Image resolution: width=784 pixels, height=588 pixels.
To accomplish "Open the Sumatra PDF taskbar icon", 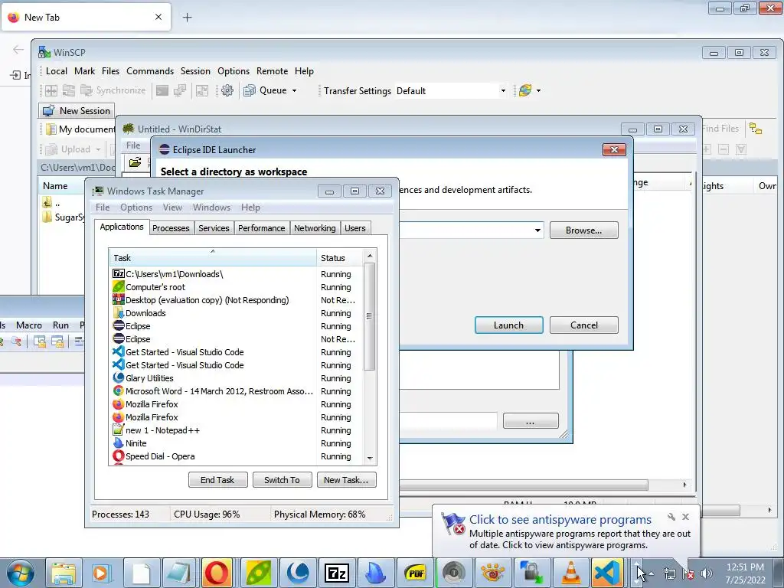I will [x=416, y=573].
